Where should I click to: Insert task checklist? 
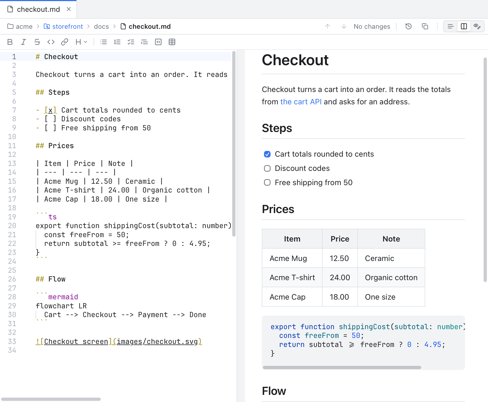coord(131,42)
